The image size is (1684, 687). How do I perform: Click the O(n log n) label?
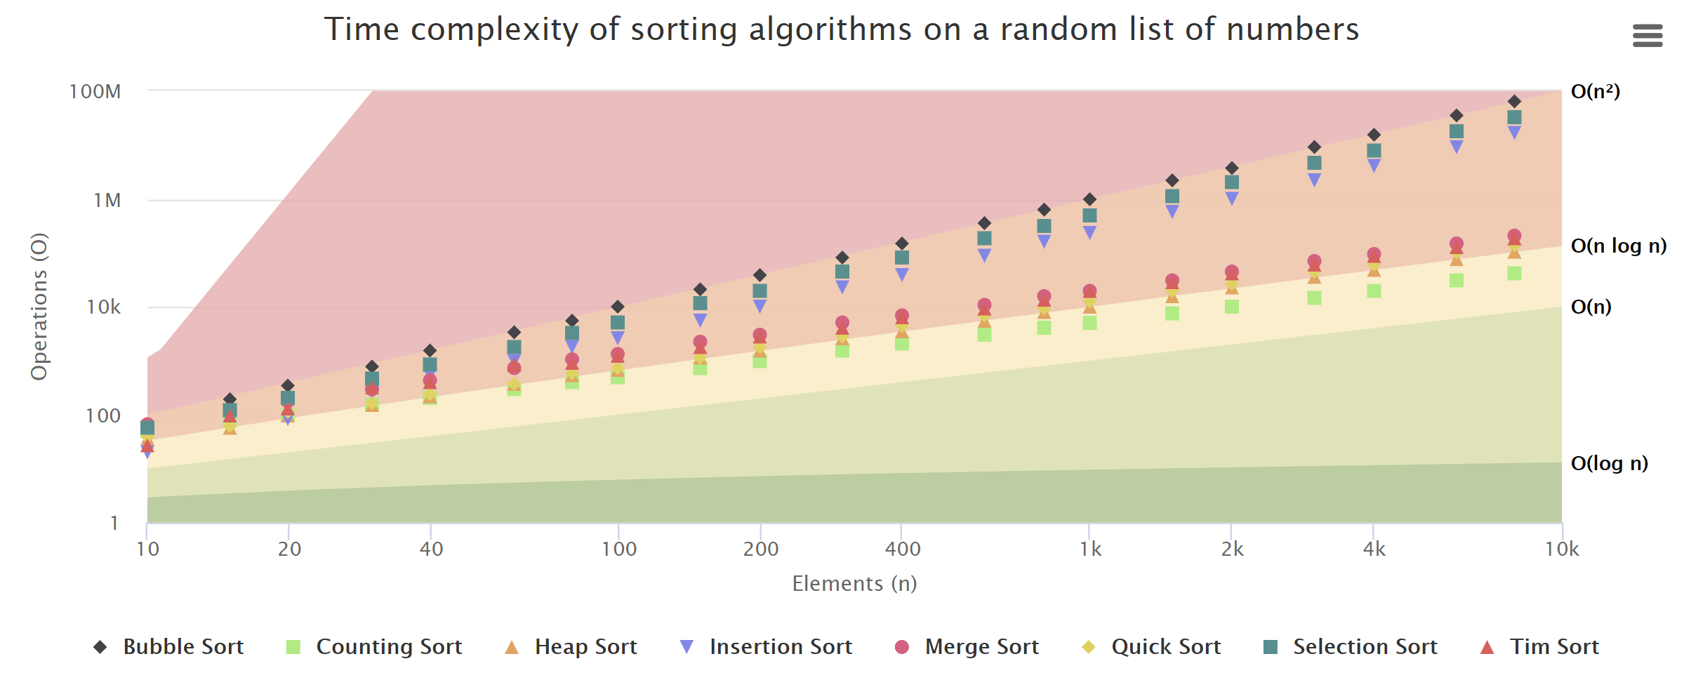tap(1619, 245)
